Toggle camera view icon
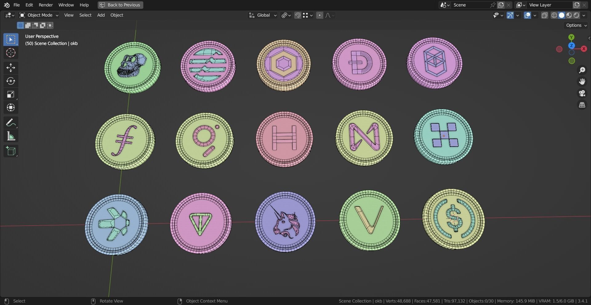 pos(582,93)
